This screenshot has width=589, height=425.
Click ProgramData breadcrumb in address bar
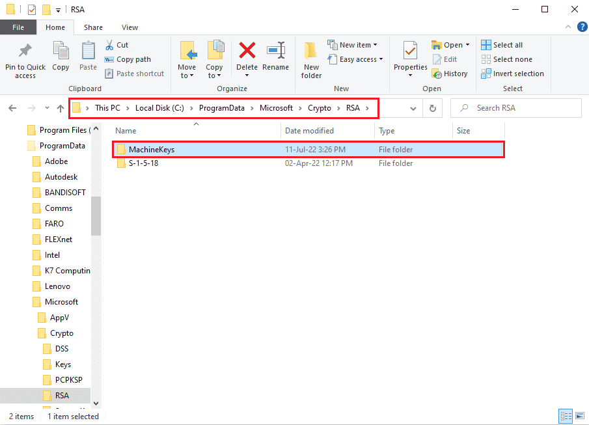(x=222, y=108)
